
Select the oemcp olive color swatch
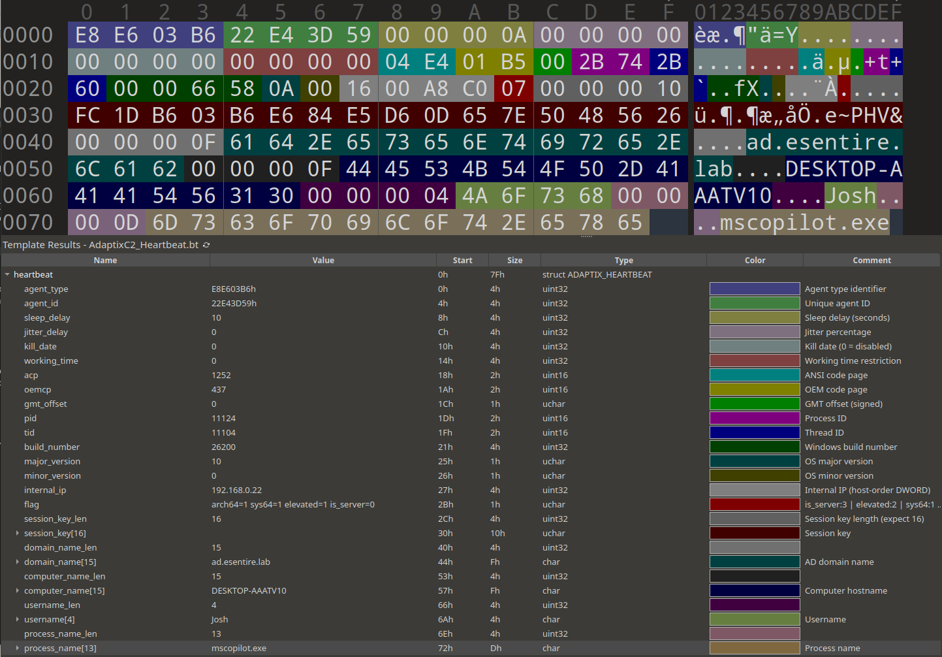[755, 389]
